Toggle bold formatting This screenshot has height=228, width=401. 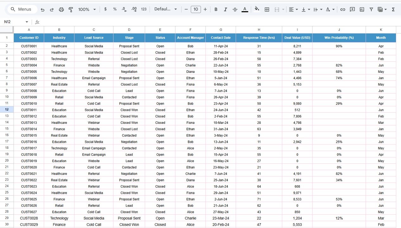coord(216,9)
